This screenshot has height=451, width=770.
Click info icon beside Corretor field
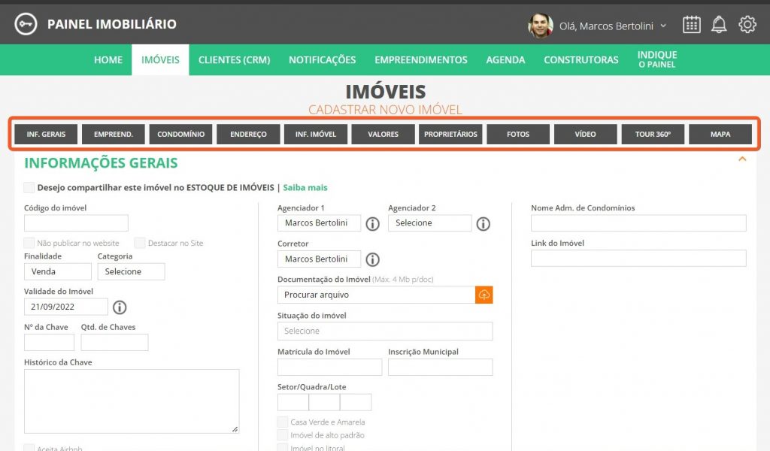click(x=372, y=259)
